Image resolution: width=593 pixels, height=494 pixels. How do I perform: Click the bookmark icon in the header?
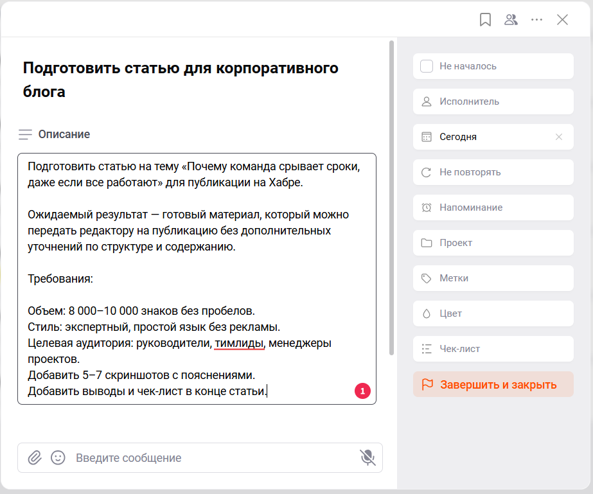coord(485,20)
